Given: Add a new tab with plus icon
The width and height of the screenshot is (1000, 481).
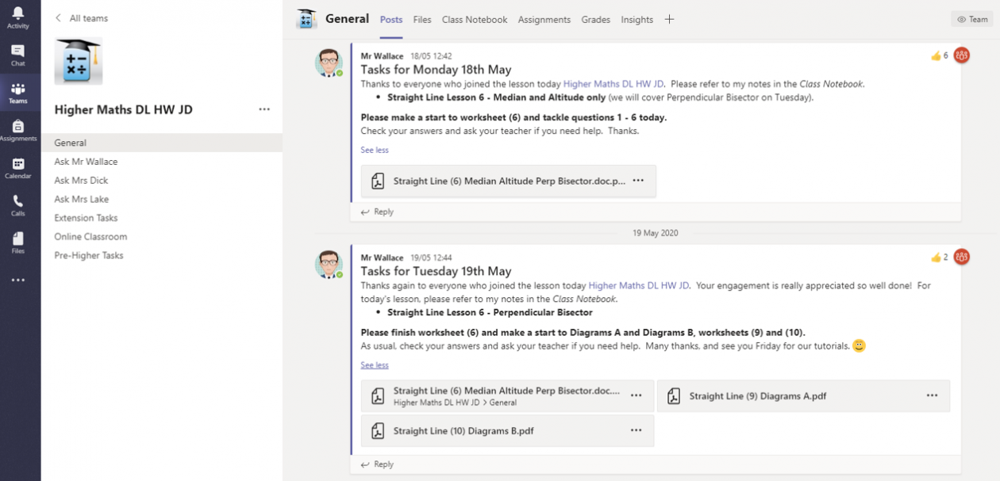Looking at the screenshot, I should (x=669, y=19).
